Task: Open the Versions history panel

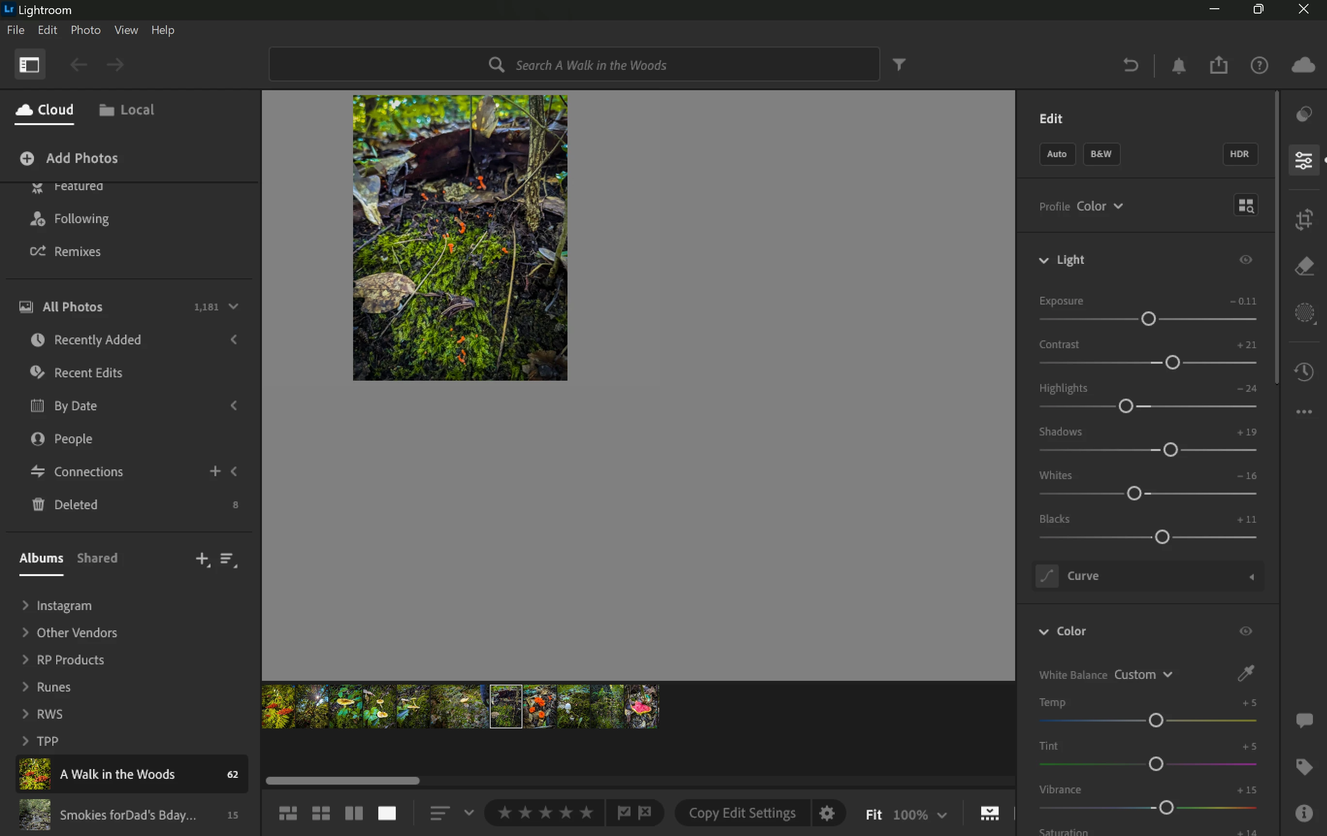Action: coord(1304,371)
